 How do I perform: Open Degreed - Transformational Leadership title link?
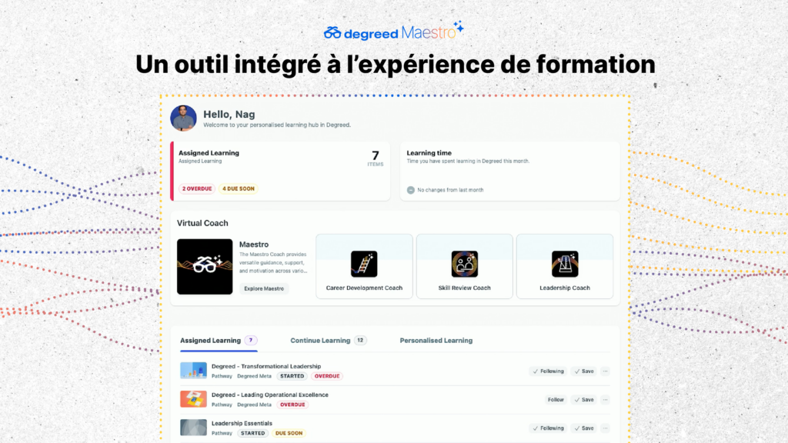click(266, 366)
